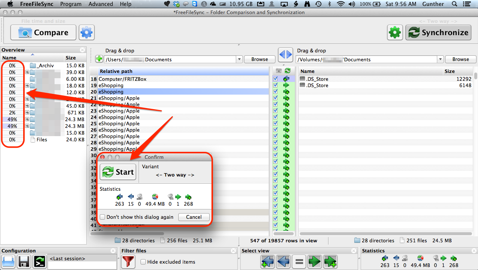Click the green plus add folder pair icon
478x270 pixels.
click(99, 59)
